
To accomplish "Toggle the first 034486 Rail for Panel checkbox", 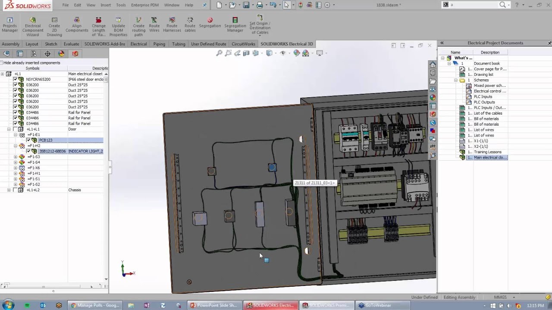I will tap(15, 112).
